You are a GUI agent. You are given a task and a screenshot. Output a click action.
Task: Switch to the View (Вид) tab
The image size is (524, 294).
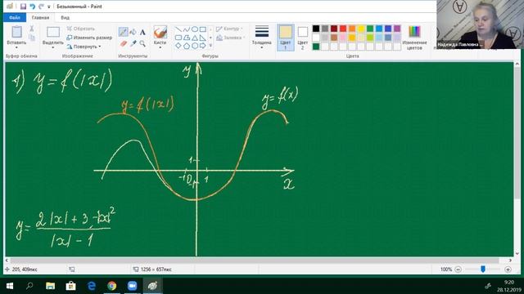(65, 17)
